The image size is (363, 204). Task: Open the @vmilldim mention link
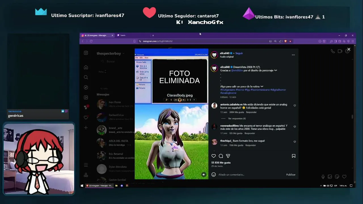tap(237, 71)
